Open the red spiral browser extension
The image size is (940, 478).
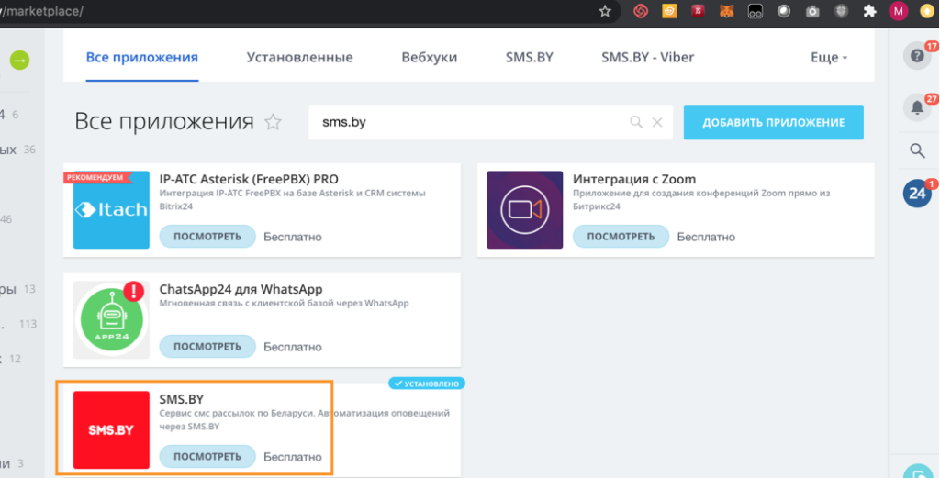point(641,11)
